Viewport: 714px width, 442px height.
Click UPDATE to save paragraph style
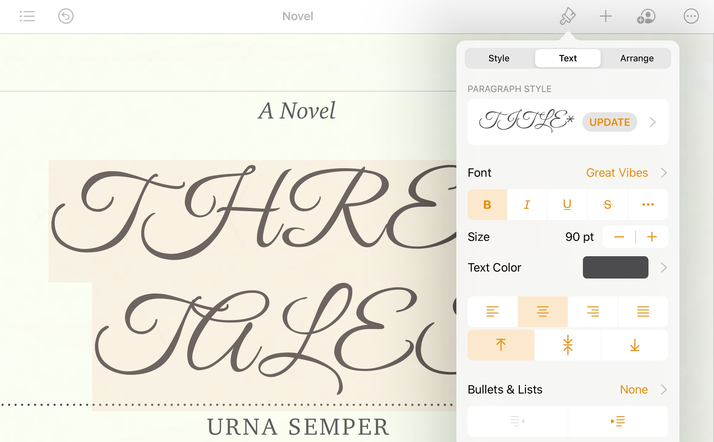(x=610, y=122)
